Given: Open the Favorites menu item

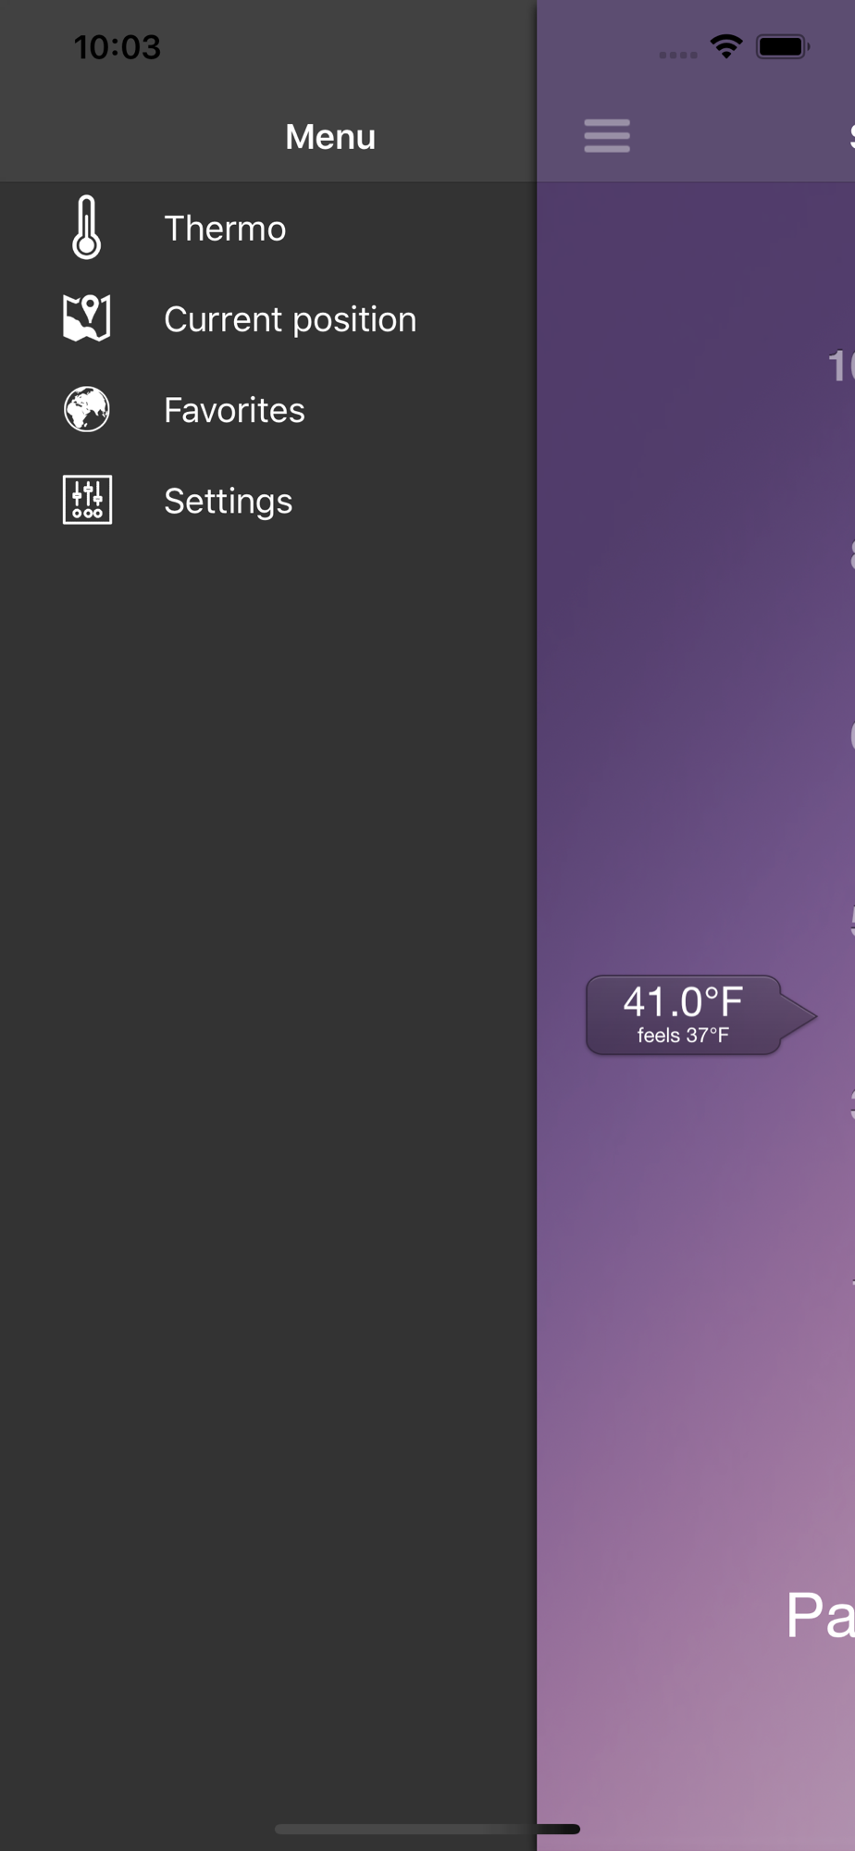Looking at the screenshot, I should pos(268,409).
